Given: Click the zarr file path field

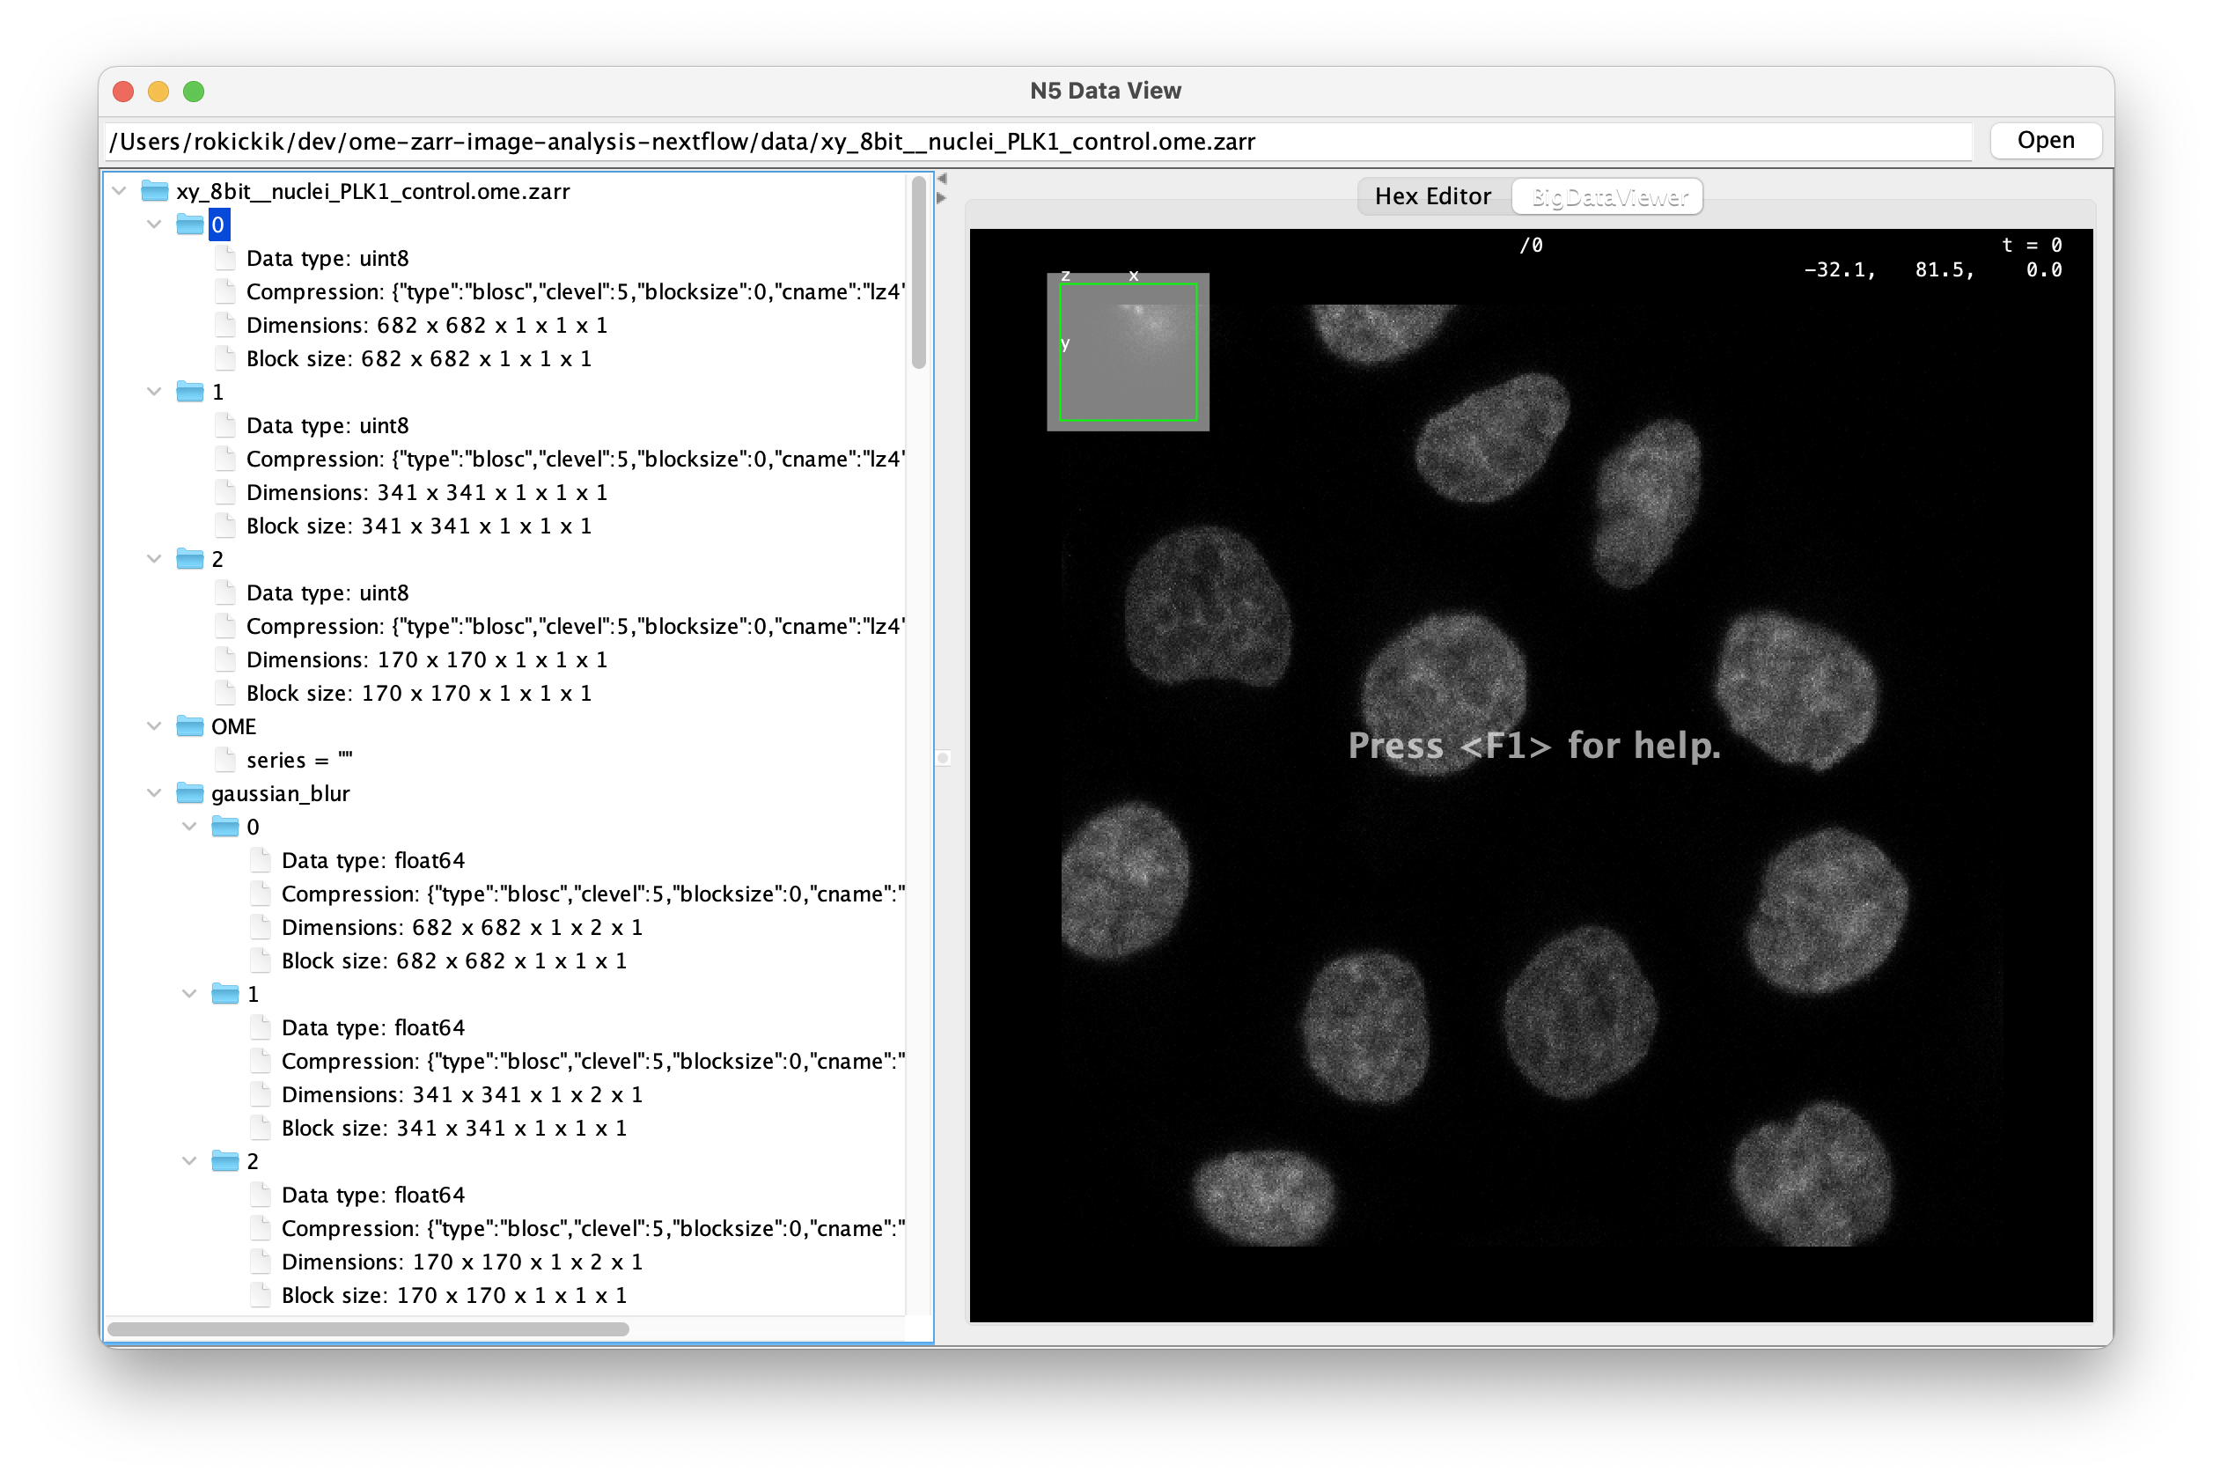Looking at the screenshot, I should click(1037, 142).
